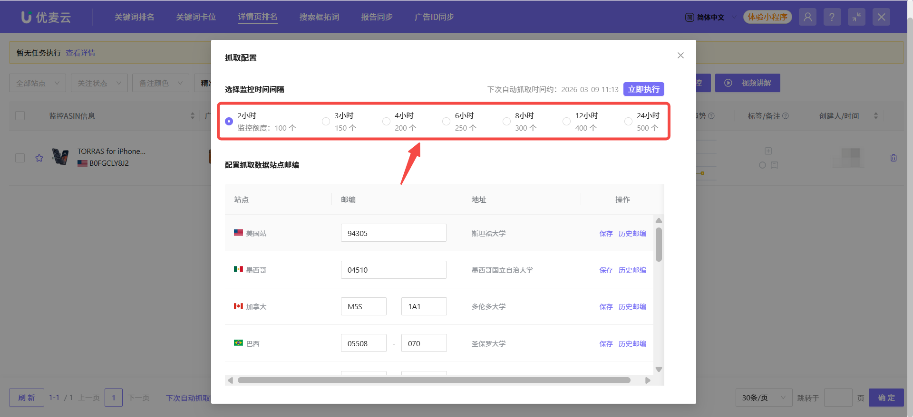Sort by 创建人/时间 column arrows

point(875,116)
